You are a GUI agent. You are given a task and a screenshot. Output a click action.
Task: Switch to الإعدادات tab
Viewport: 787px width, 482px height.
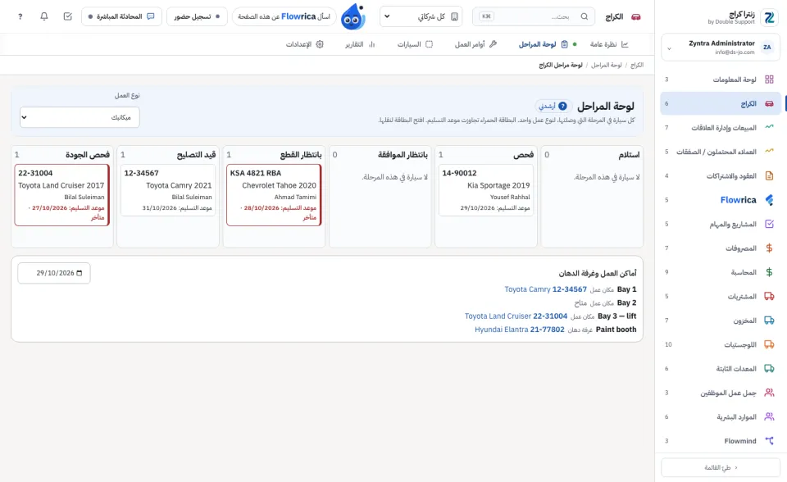coord(305,44)
